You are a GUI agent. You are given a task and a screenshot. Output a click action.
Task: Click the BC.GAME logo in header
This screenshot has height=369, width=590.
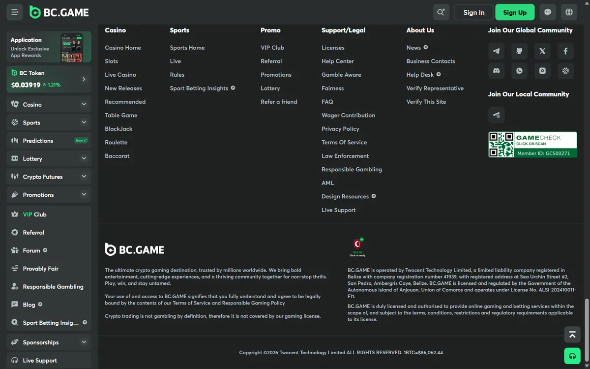(59, 12)
